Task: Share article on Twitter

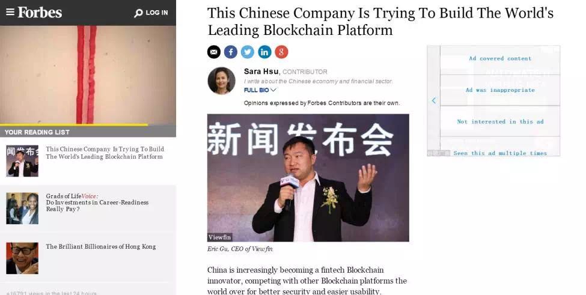Action: point(248,52)
